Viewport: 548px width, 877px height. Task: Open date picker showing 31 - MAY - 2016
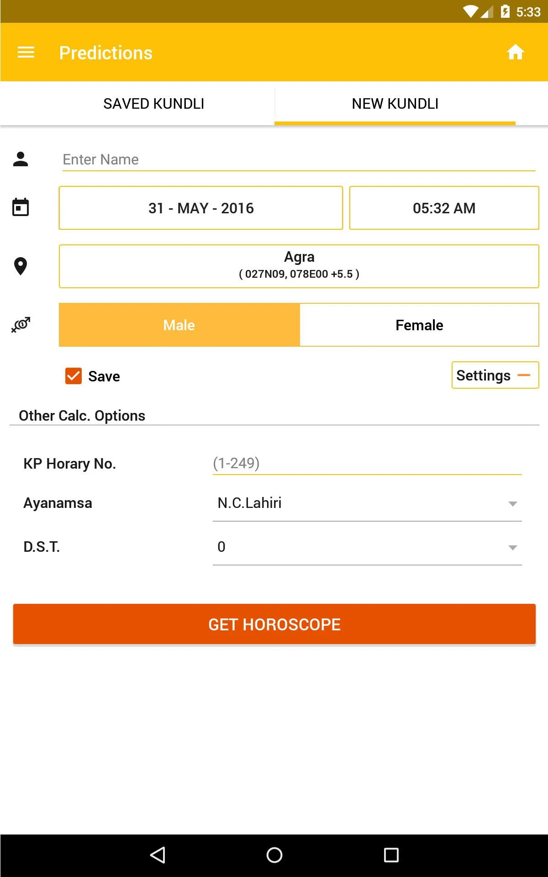201,208
